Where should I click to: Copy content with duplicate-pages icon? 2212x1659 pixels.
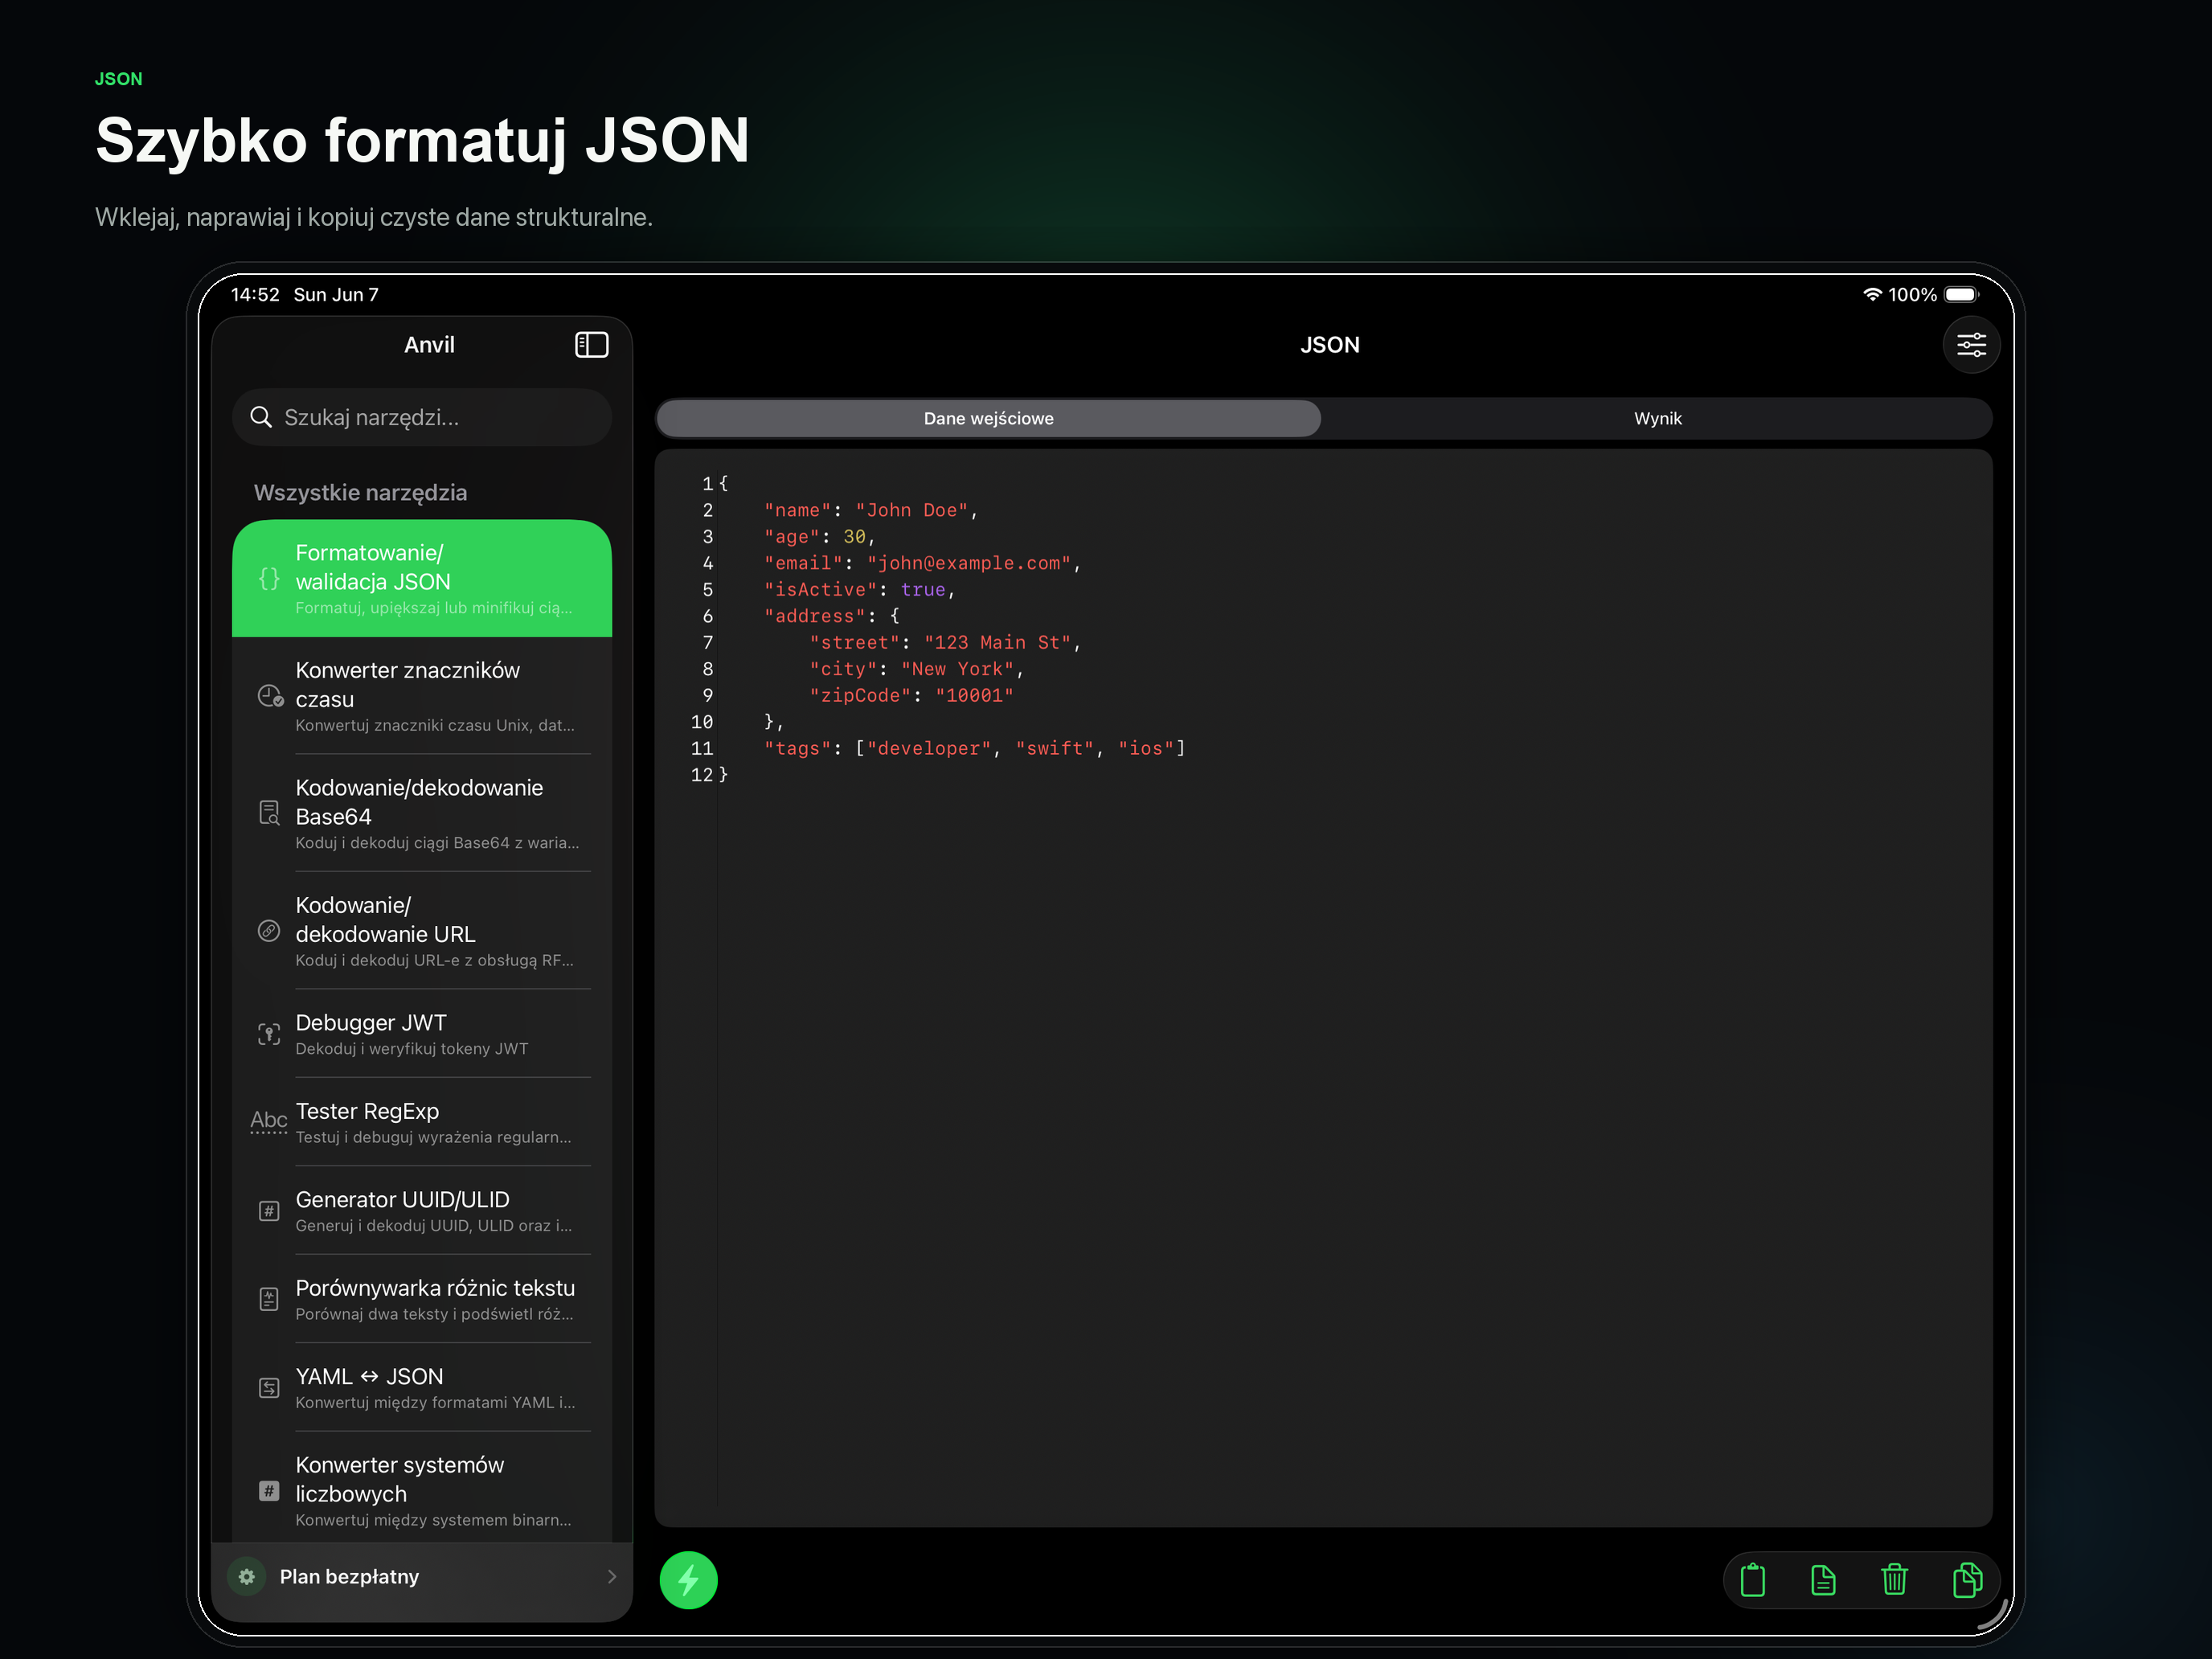[1966, 1579]
